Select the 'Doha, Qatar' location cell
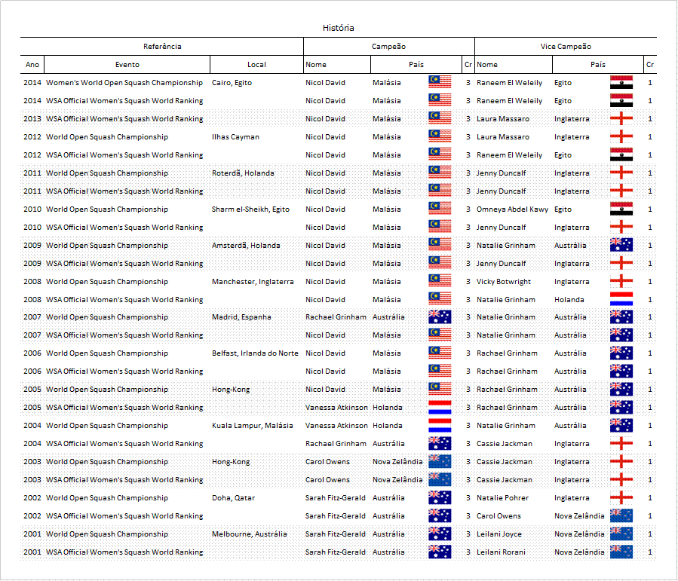 point(235,497)
